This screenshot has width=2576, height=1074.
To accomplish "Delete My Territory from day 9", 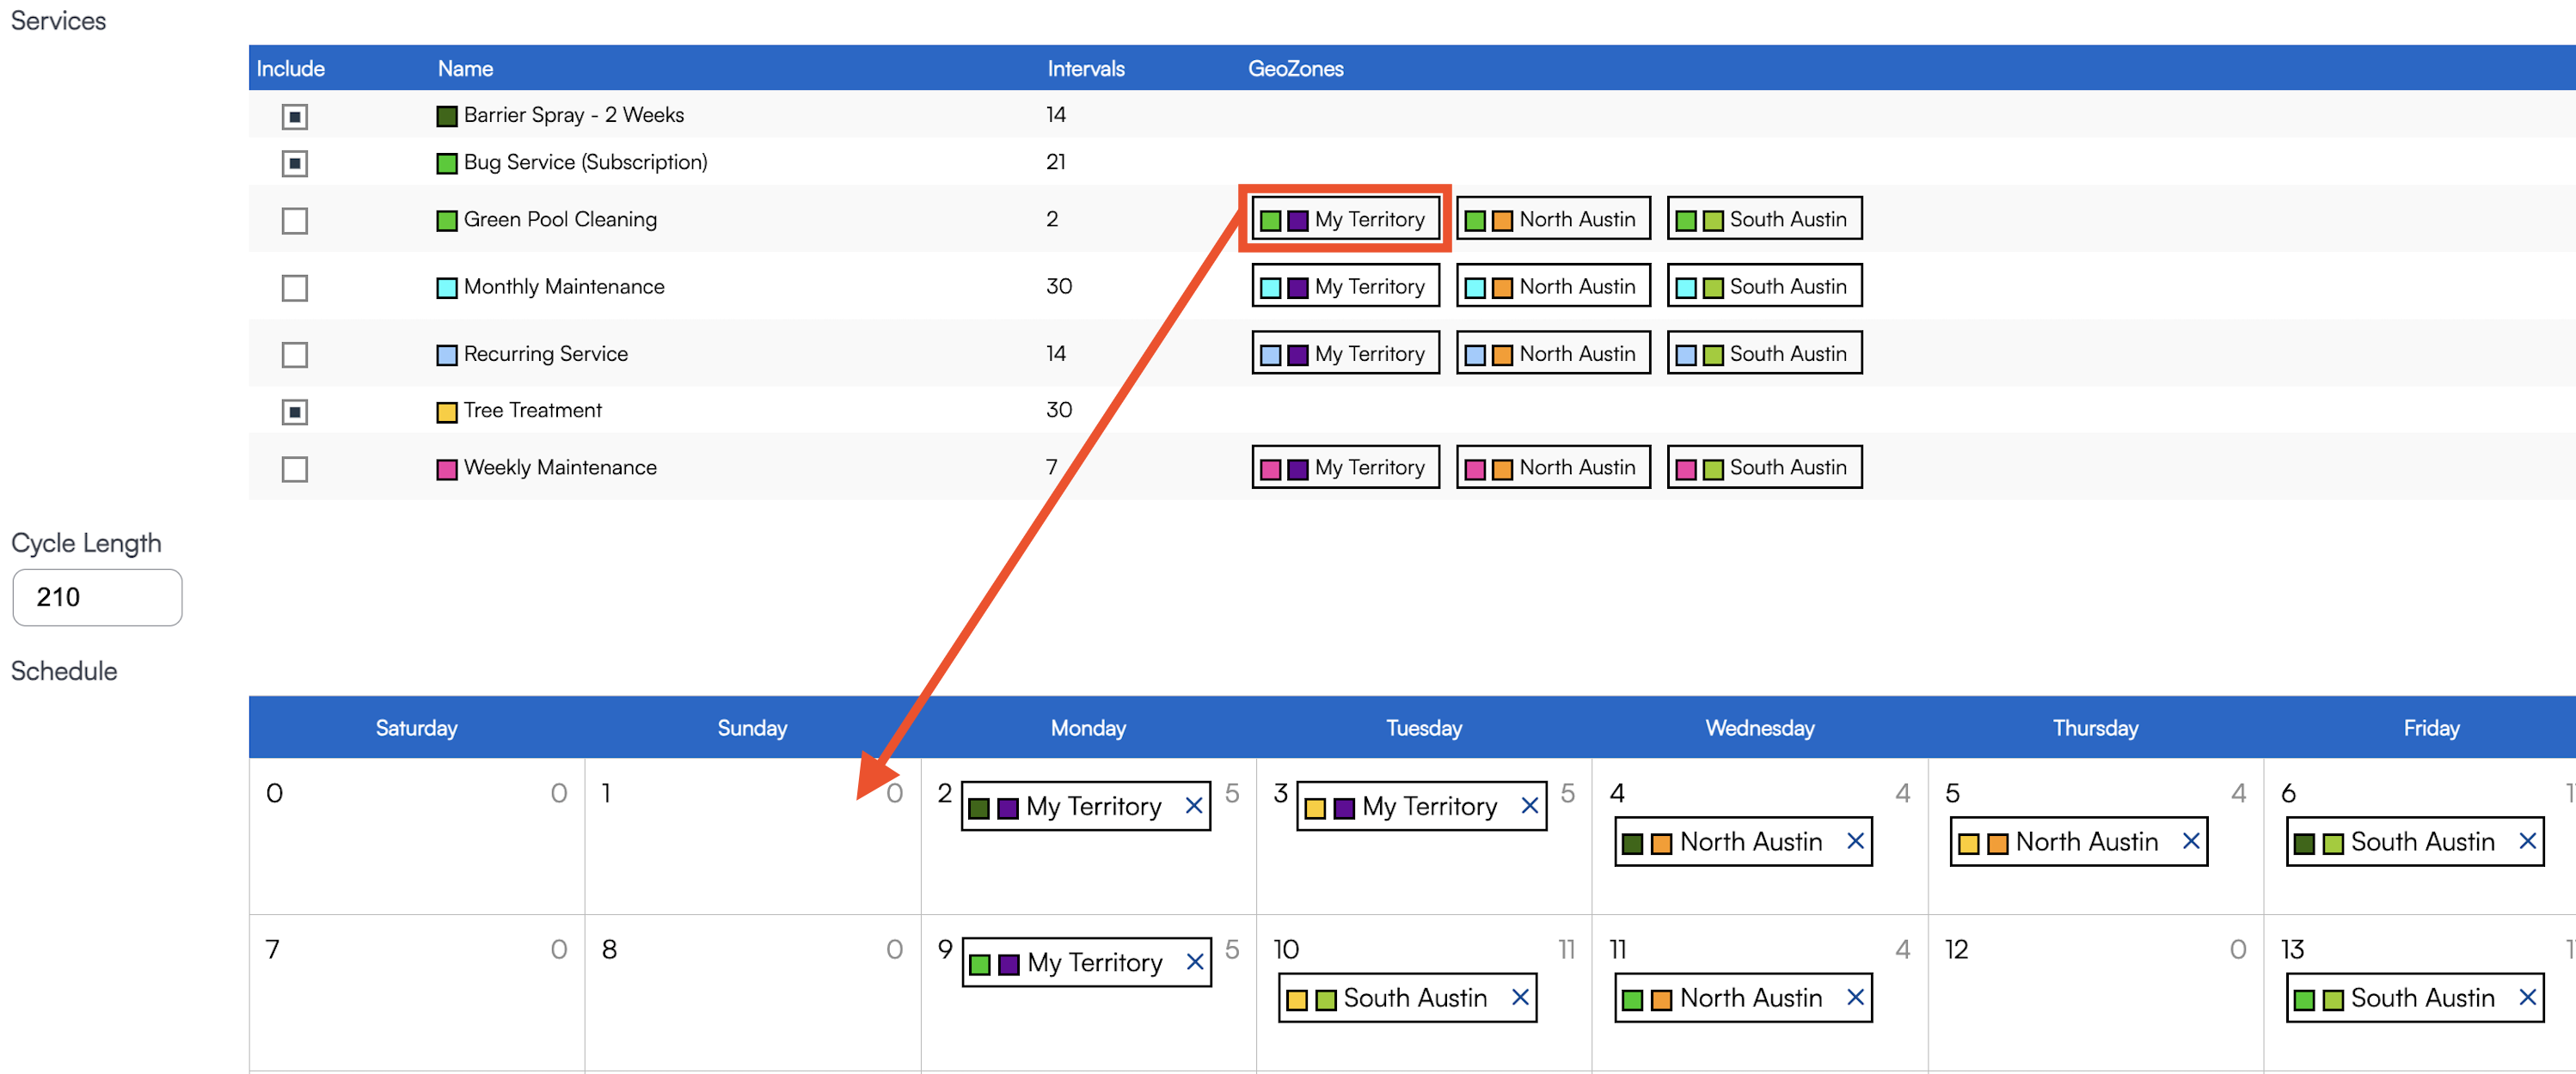I will [1194, 961].
